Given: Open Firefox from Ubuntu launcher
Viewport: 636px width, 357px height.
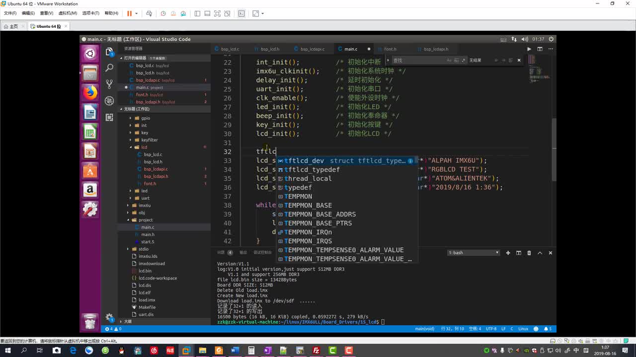Looking at the screenshot, I should [90, 92].
